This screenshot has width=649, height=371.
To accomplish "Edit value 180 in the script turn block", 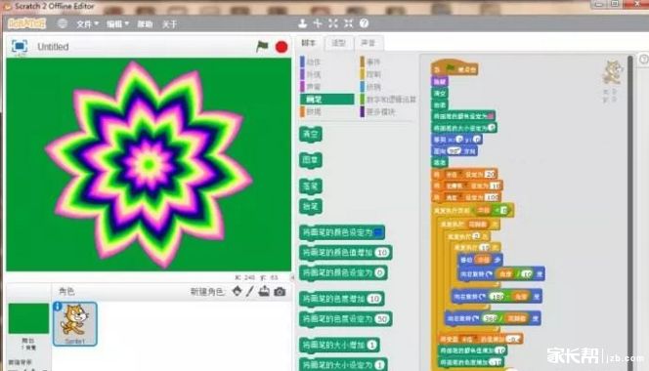I will [x=497, y=296].
